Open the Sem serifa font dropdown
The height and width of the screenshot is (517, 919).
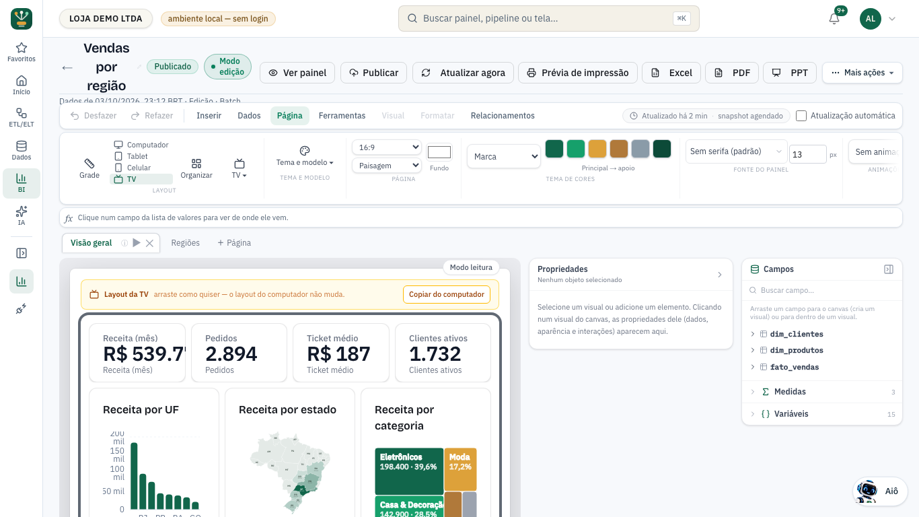(x=736, y=151)
